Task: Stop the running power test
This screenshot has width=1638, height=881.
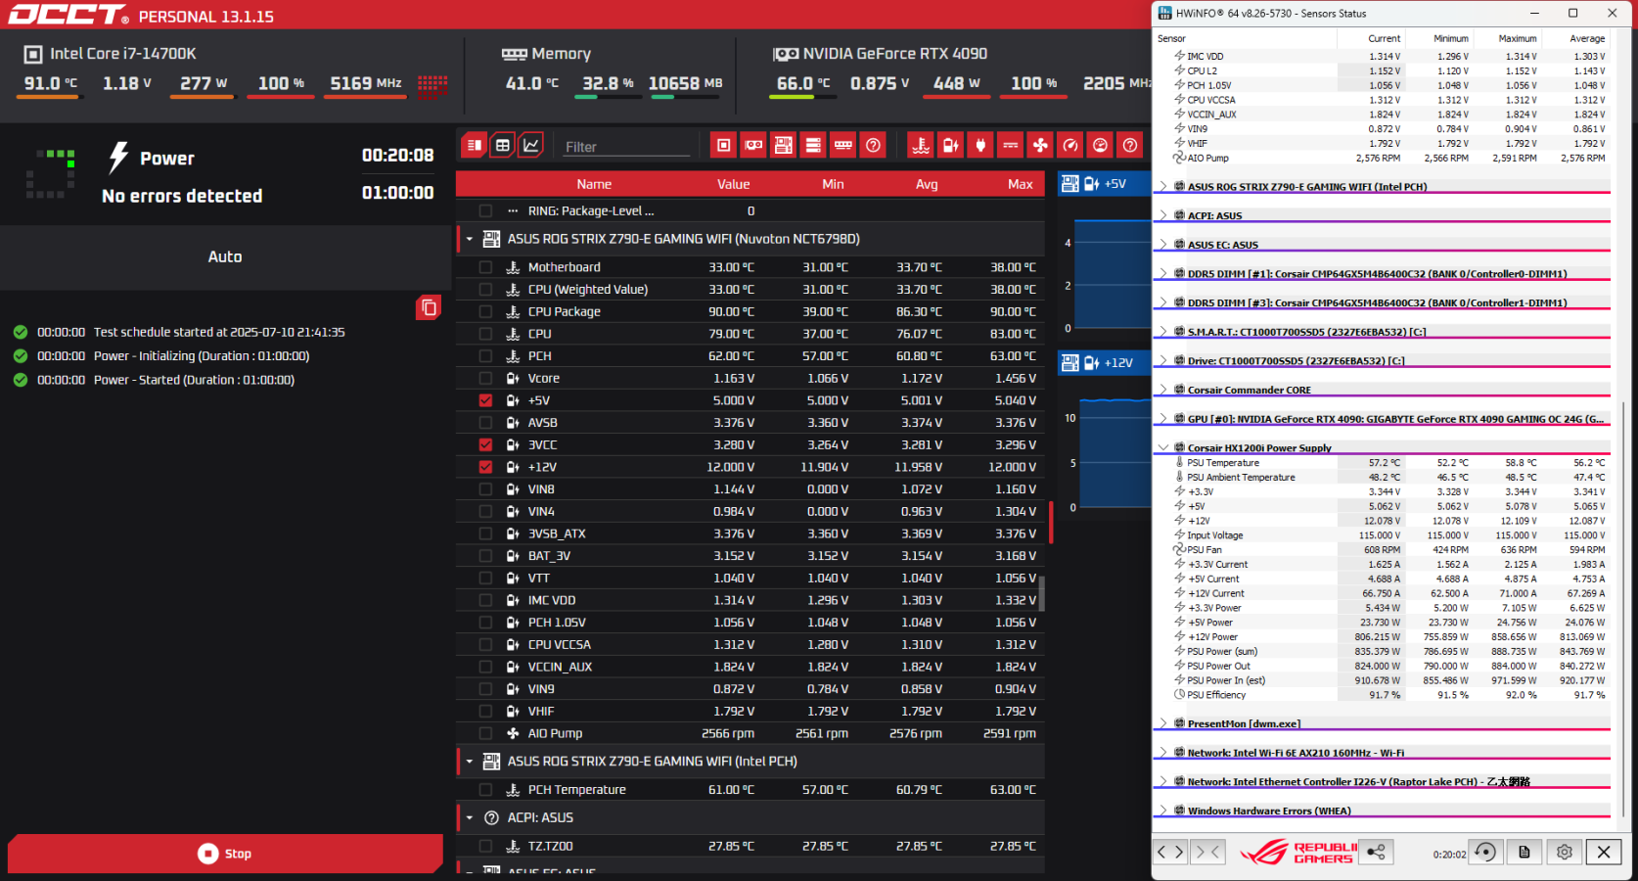Action: (x=225, y=854)
